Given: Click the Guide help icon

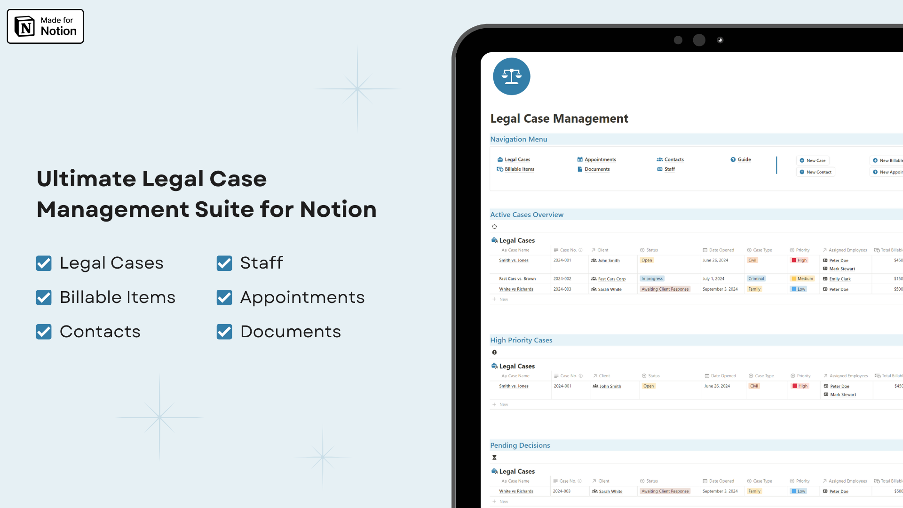Looking at the screenshot, I should (733, 160).
